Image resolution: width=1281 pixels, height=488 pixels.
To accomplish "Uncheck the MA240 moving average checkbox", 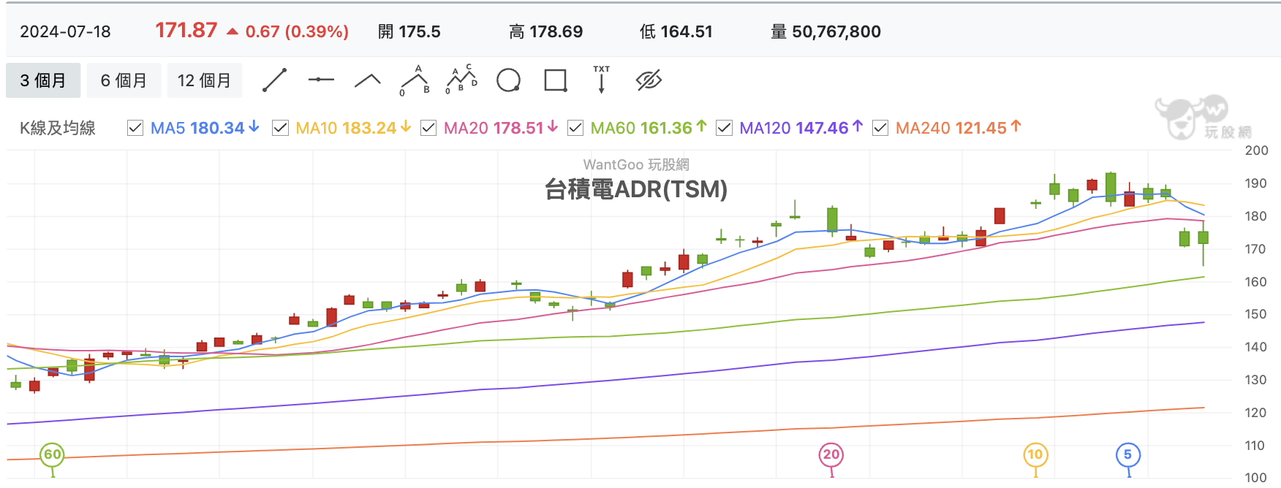I will [880, 128].
